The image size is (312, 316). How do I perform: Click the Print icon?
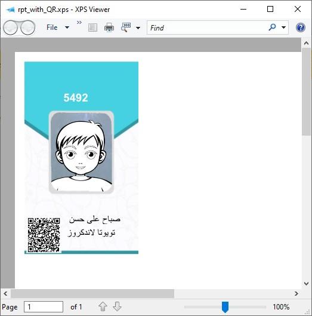pos(109,27)
